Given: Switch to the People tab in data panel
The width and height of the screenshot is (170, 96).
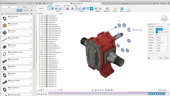Looking at the screenshot, I should tap(24, 7).
